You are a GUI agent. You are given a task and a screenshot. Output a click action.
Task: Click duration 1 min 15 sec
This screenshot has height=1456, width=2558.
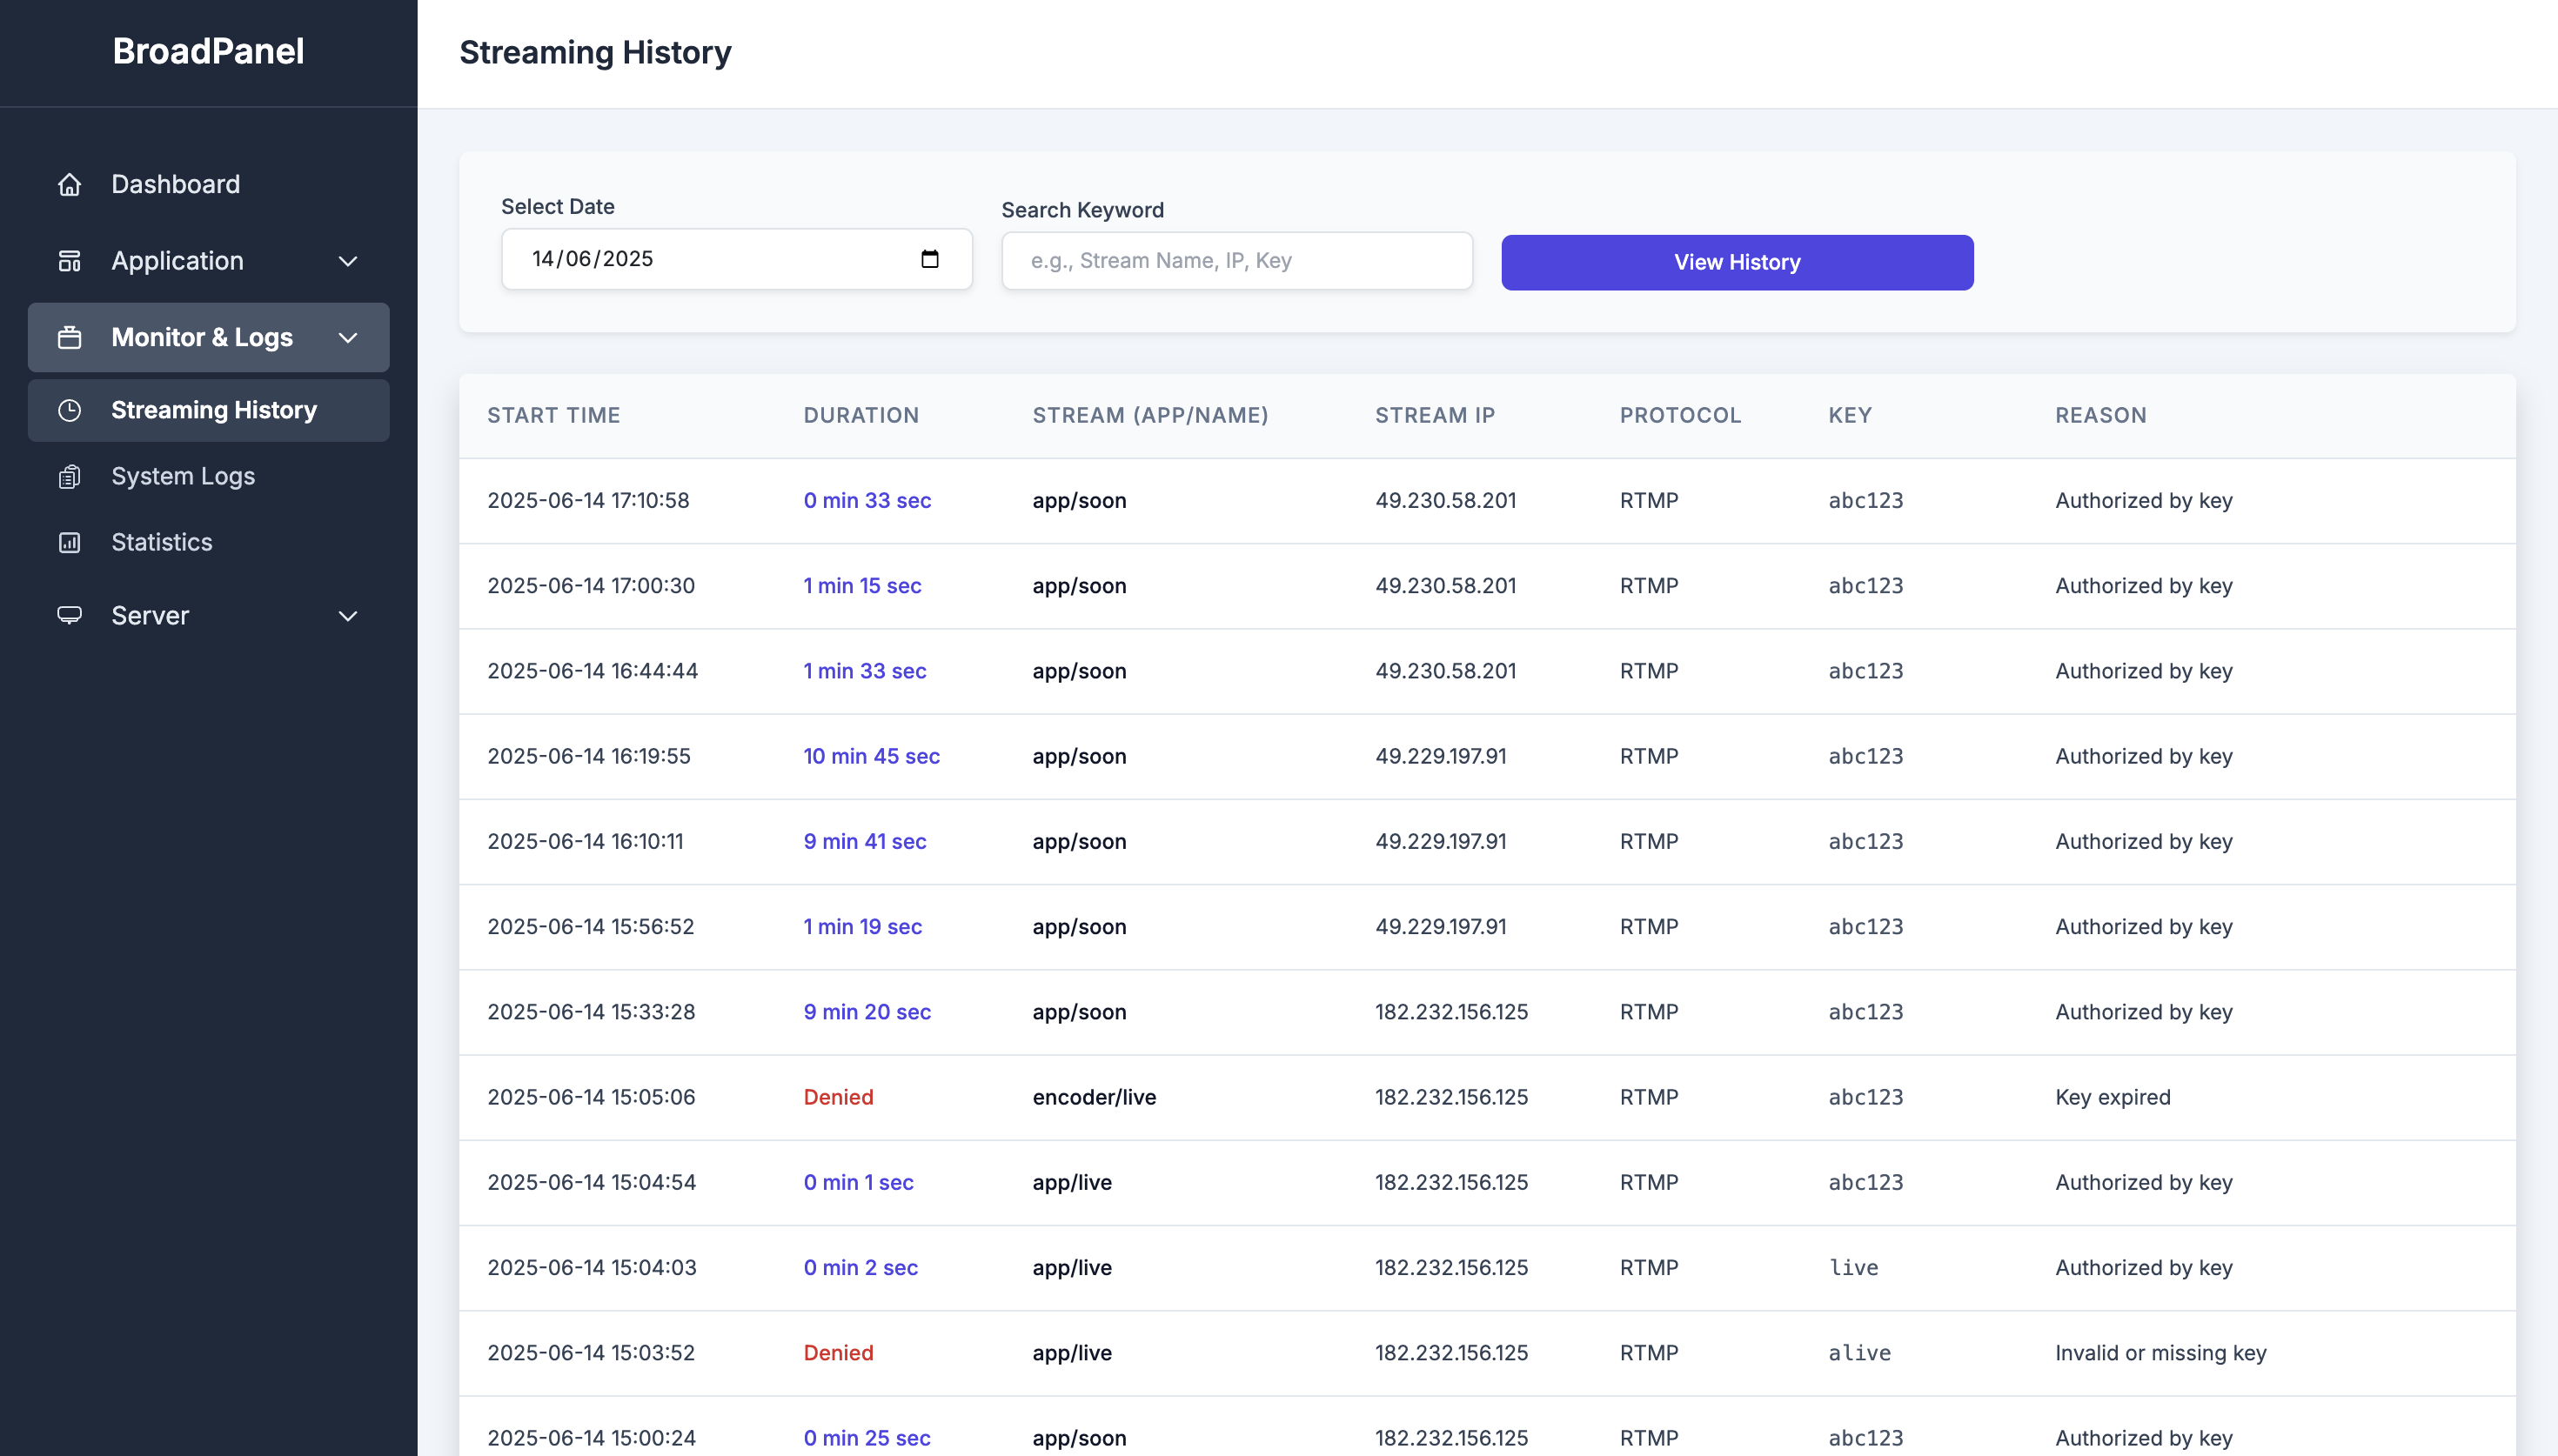point(862,586)
